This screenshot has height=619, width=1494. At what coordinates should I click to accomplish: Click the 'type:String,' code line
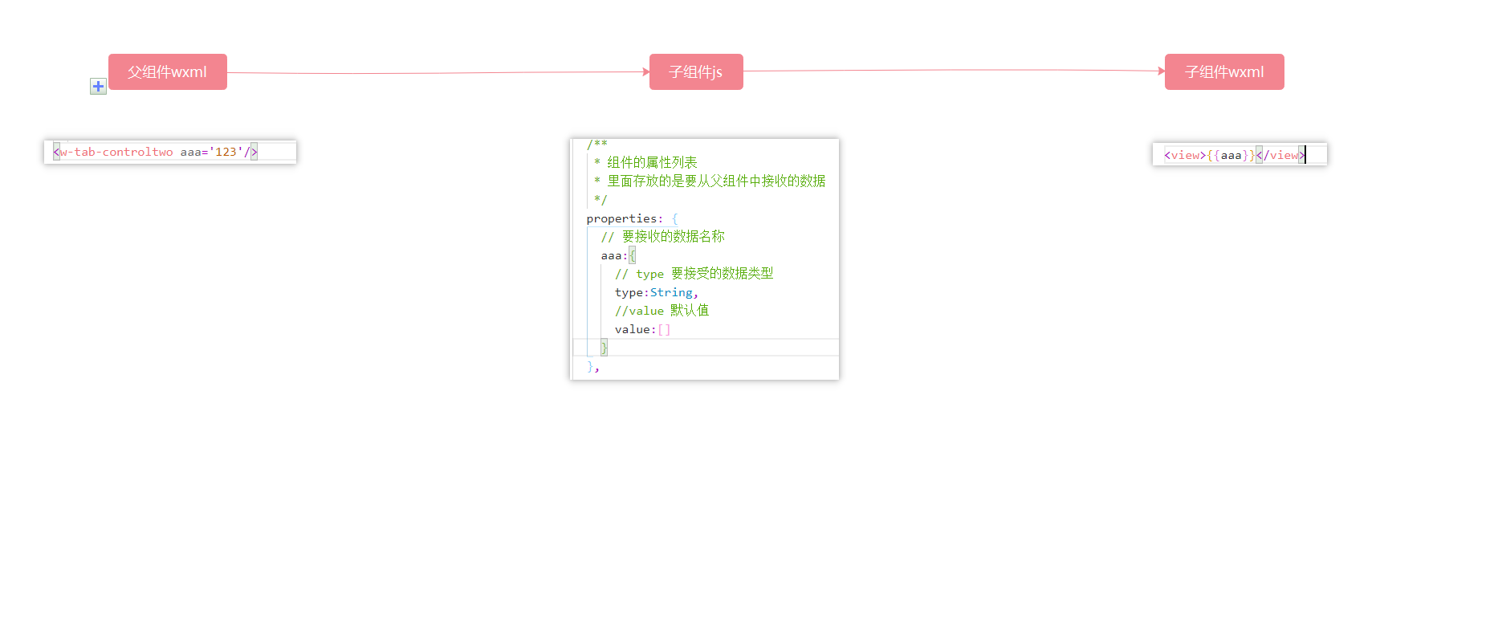657,292
